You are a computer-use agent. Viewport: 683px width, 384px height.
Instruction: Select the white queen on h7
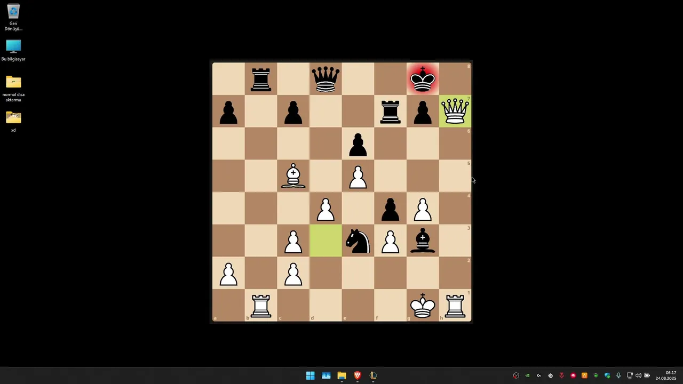tap(455, 111)
